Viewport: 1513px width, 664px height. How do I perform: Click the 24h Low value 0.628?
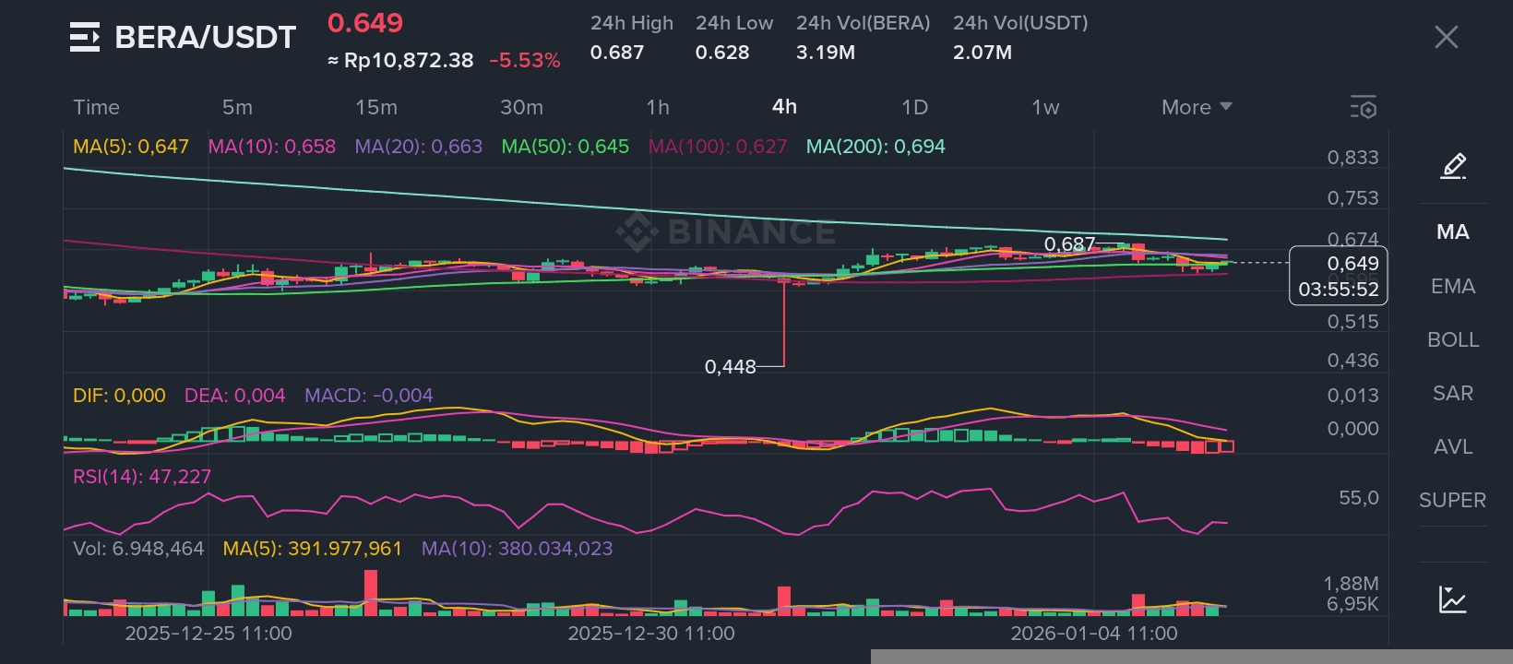pos(722,53)
